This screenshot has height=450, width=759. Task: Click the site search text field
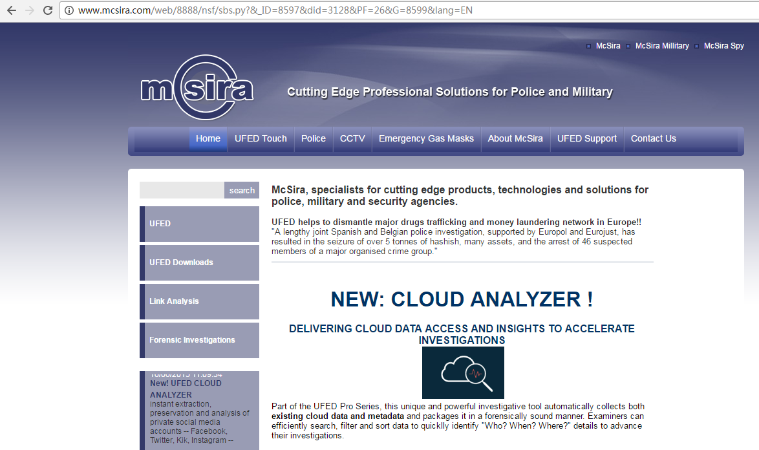click(x=182, y=190)
